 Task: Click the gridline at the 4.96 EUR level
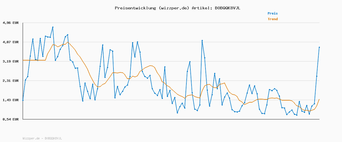171,23
